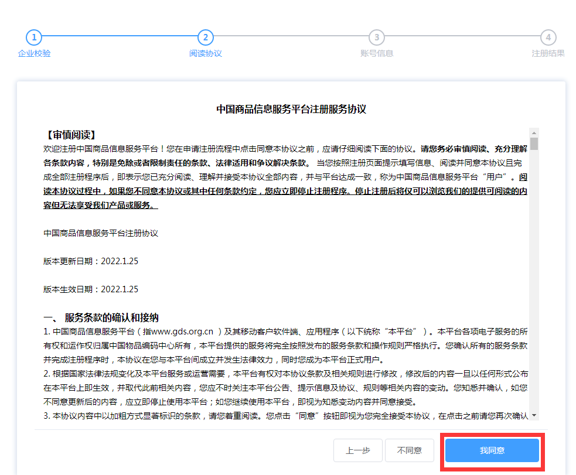Select the 阅读协议 step label
This screenshot has width=576, height=475.
tap(205, 54)
